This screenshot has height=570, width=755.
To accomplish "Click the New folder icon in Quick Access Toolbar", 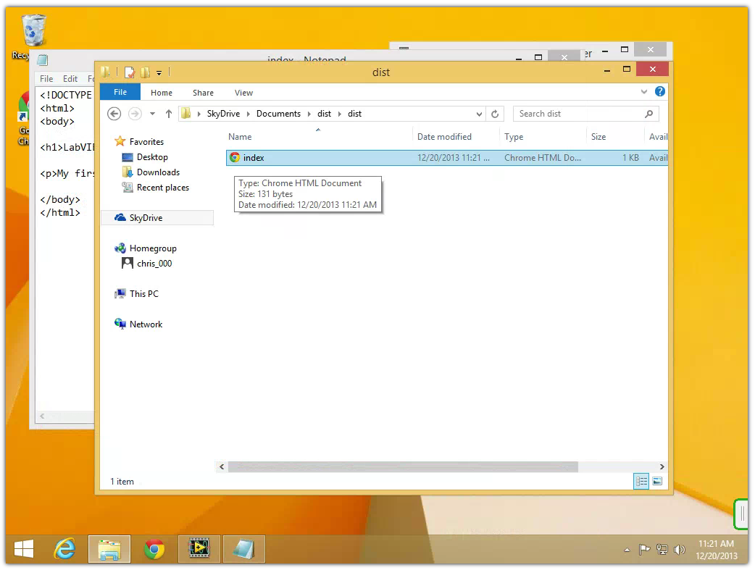I will (146, 72).
